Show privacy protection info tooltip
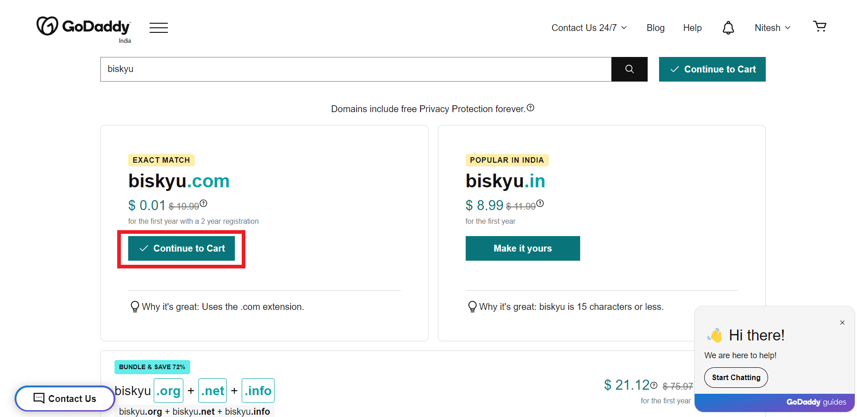The width and height of the screenshot is (857, 417). click(x=530, y=108)
